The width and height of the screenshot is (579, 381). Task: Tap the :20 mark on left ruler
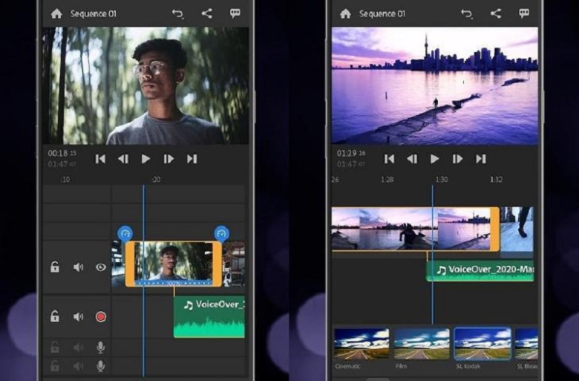156,180
